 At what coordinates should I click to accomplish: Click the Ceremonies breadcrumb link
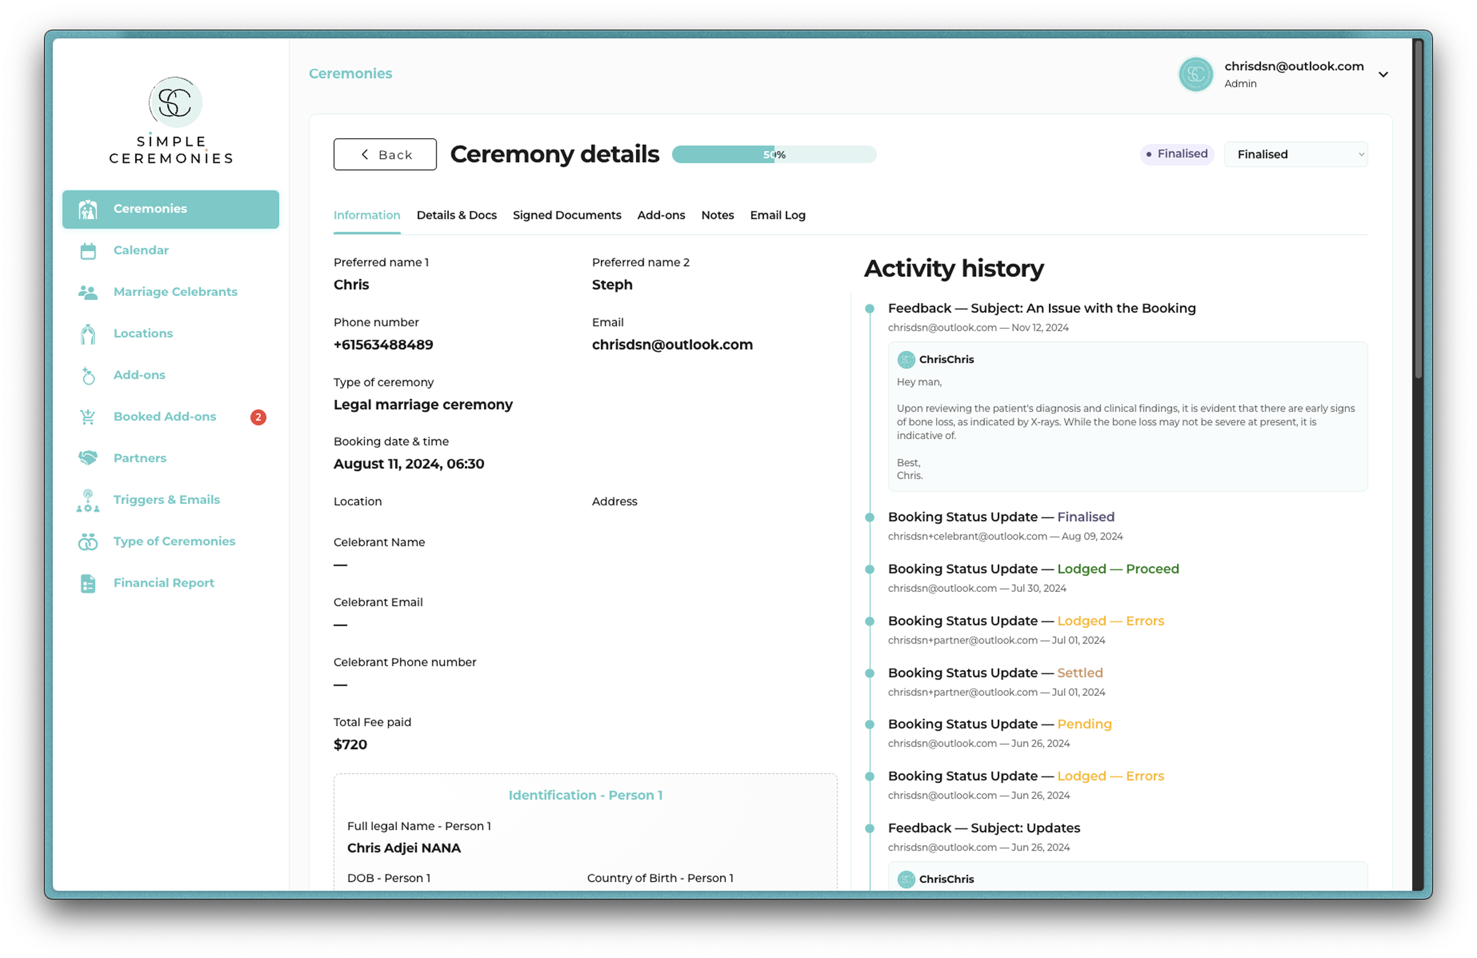coord(350,74)
